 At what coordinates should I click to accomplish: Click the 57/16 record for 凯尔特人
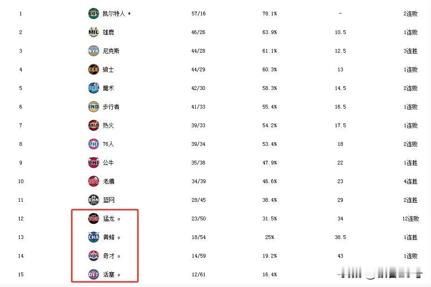click(198, 14)
